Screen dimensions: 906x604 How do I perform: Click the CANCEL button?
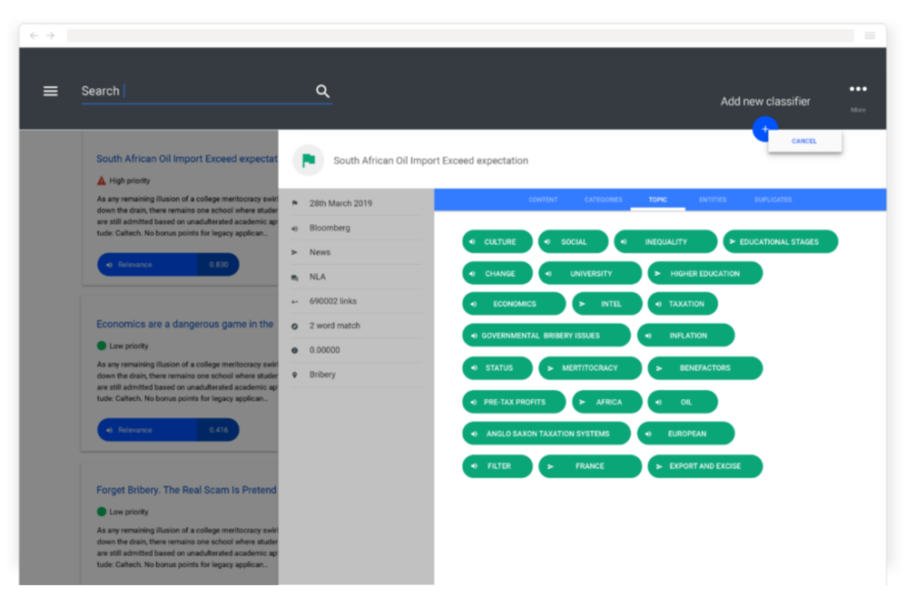[804, 141]
